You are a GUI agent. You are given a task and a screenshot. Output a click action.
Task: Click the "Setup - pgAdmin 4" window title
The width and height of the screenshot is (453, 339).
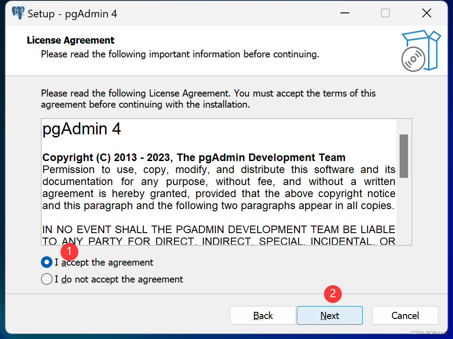pos(72,14)
